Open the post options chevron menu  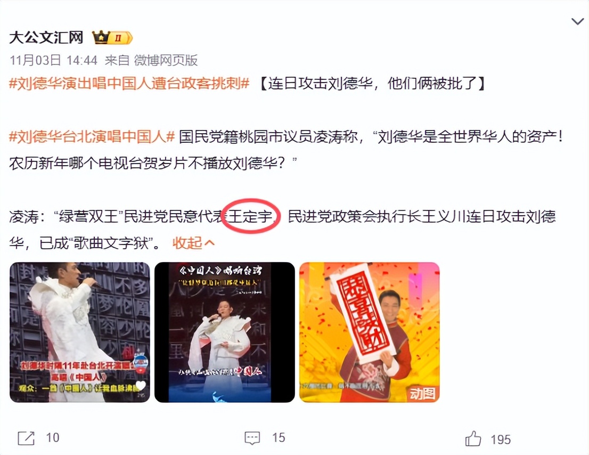click(577, 21)
